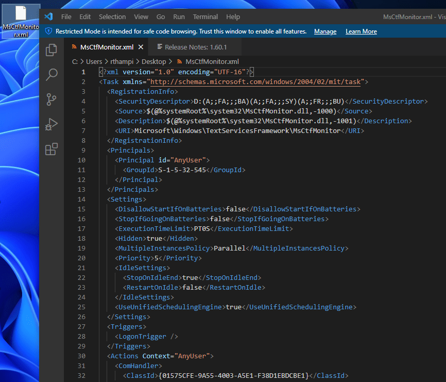Open the Extensions view
Image resolution: width=446 pixels, height=382 pixels.
52,149
